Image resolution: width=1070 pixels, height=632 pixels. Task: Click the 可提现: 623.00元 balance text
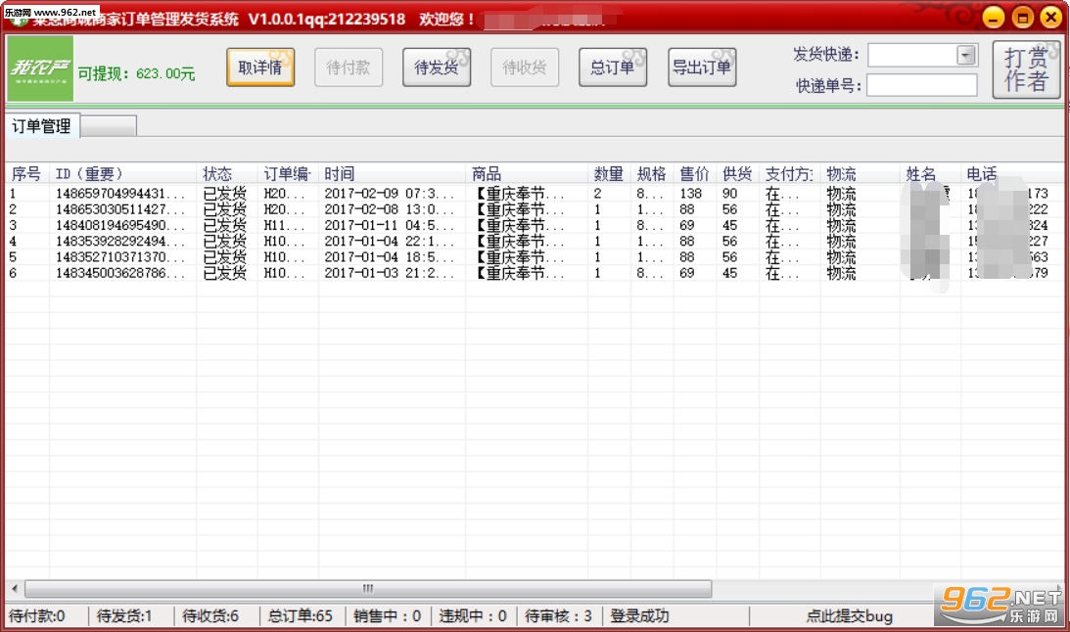click(136, 73)
